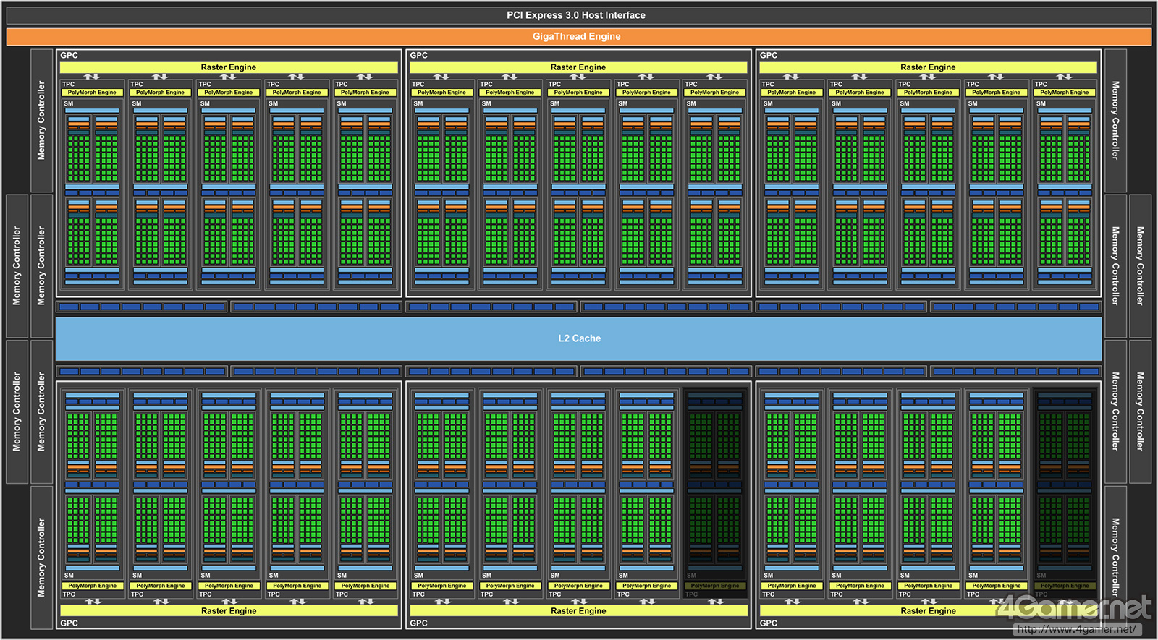1158x640 pixels.
Task: Click the GPC label of the top-center cluster
Action: [419, 56]
